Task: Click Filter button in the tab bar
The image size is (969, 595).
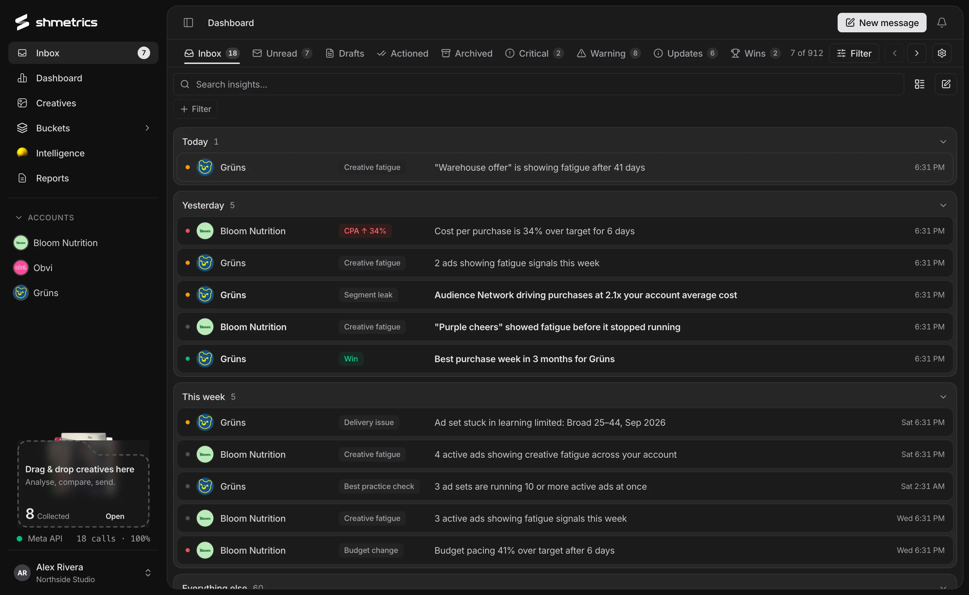Action: [x=854, y=53]
